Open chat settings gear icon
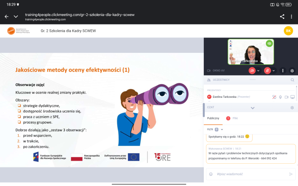The height and width of the screenshot is (186, 298). 292,108
